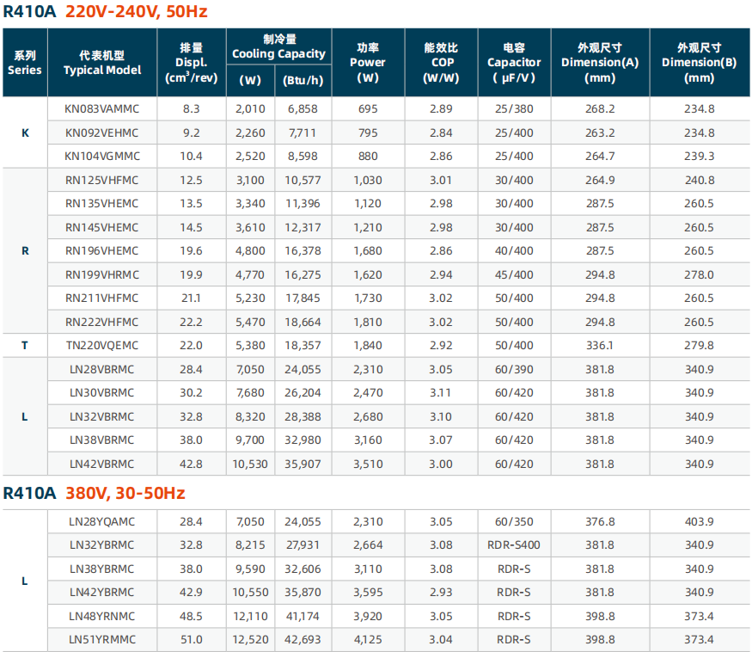752x652 pixels.
Task: Select the COP (W/W) header
Action: [x=441, y=63]
